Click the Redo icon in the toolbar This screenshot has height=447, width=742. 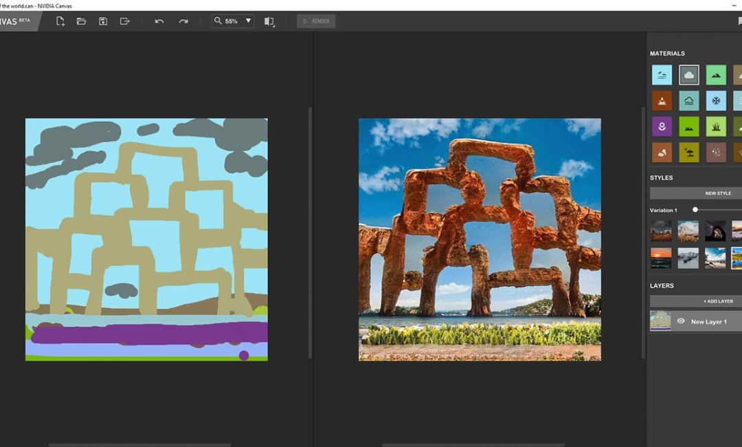(183, 21)
